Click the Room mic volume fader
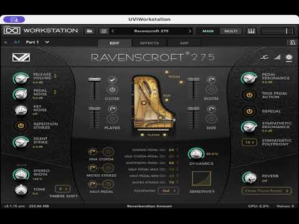 click(x=193, y=80)
